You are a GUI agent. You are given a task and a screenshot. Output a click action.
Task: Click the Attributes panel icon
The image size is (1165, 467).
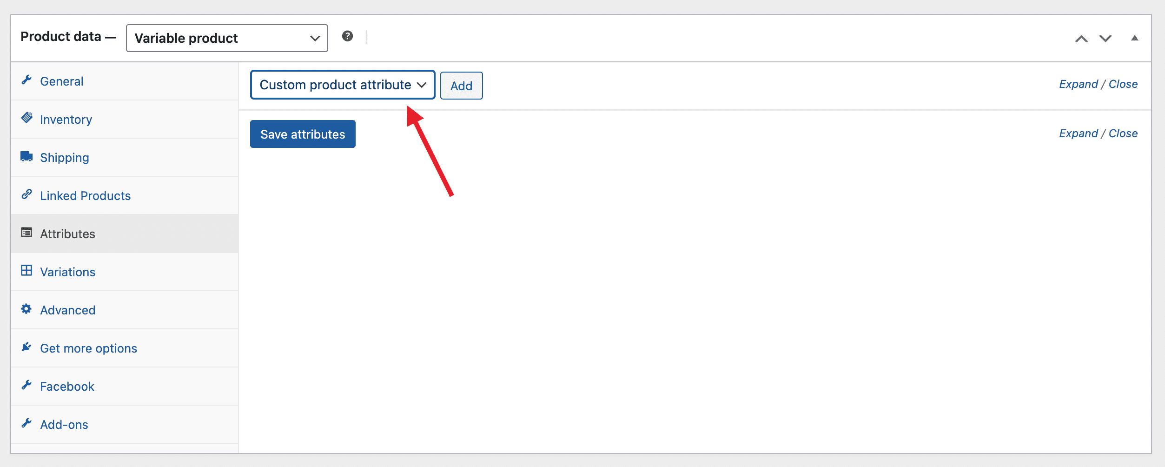click(x=26, y=233)
